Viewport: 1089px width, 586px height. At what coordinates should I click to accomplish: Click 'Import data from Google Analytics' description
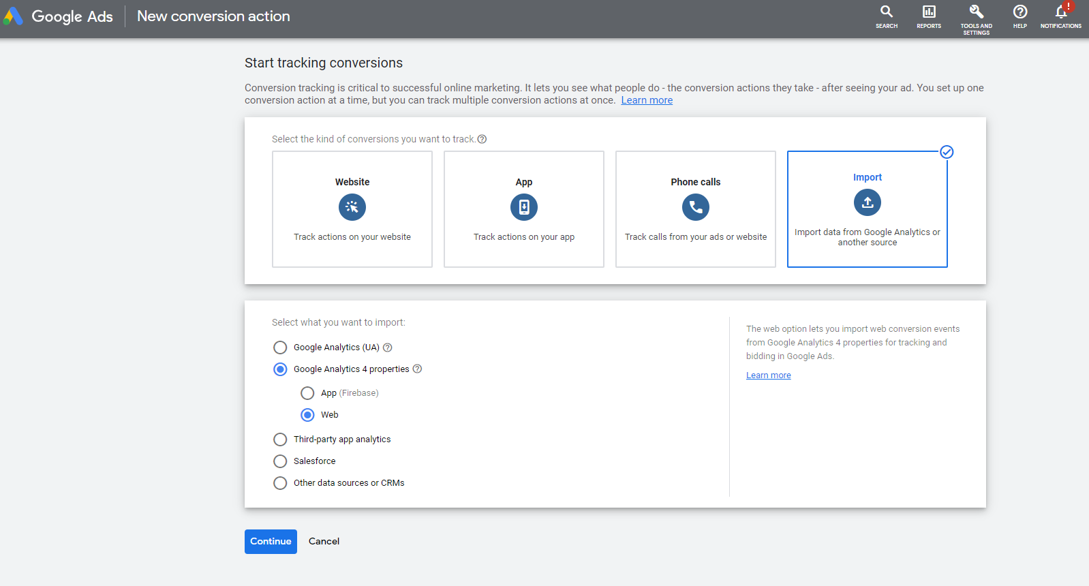coord(868,237)
